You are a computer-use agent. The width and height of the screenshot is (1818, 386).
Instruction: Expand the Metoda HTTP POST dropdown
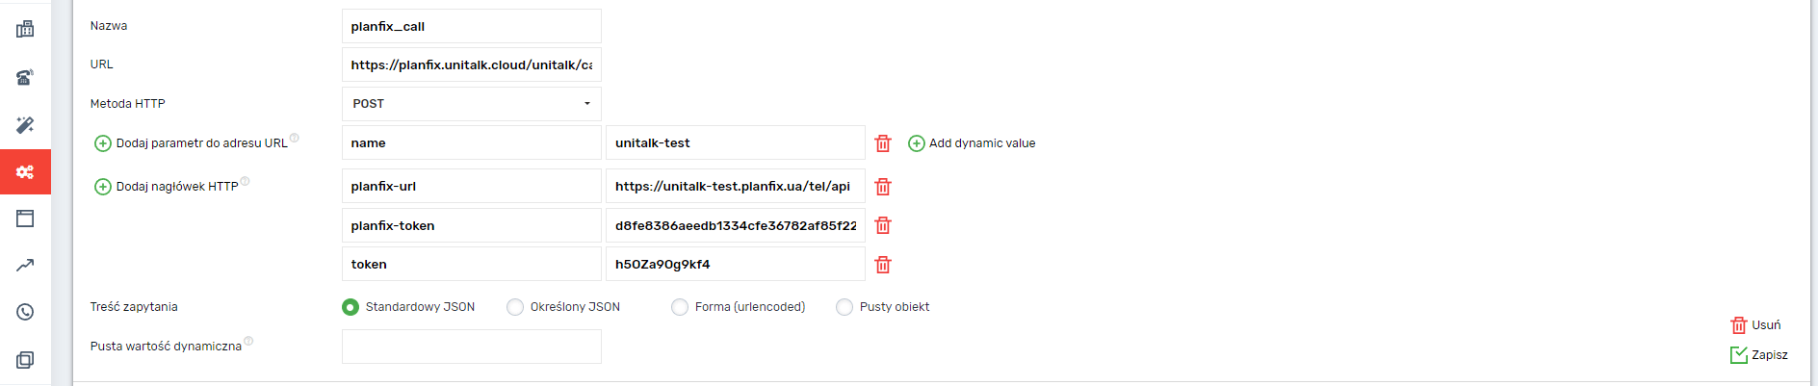click(471, 104)
